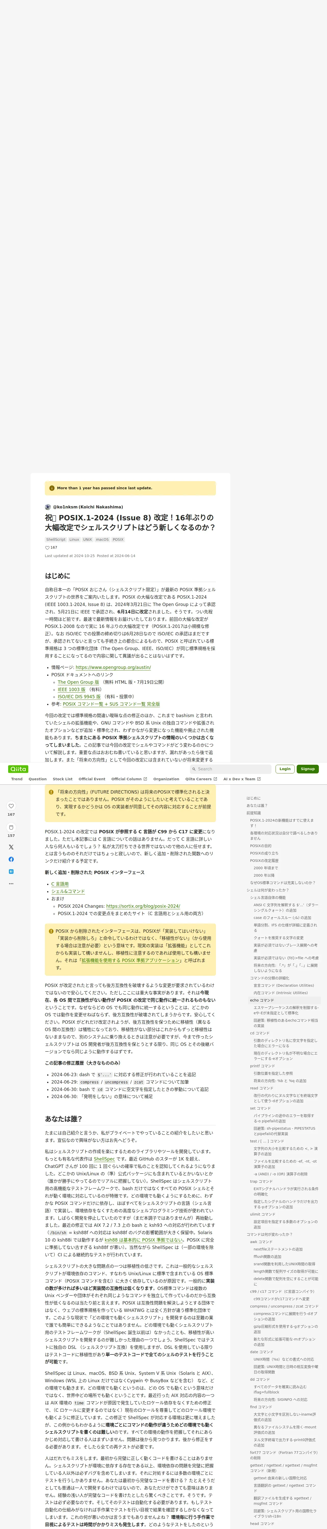Click the like heart icon in sidebar
Screen dimensions: 327x1529
pyautogui.click(x=11, y=806)
